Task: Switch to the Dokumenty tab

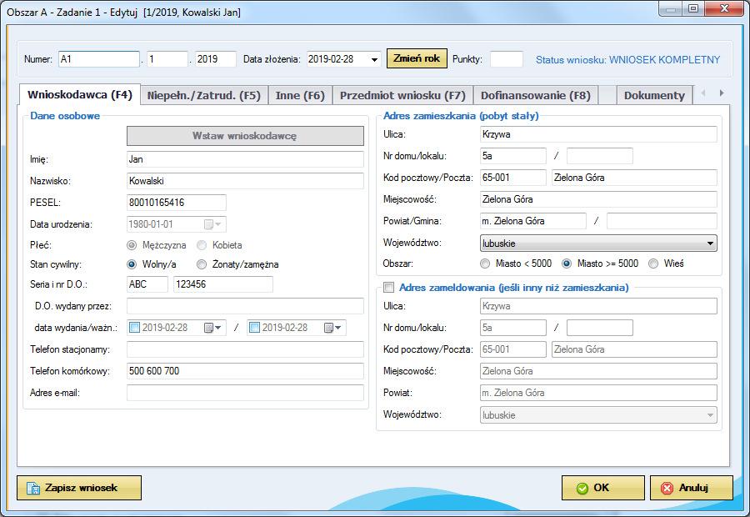Action: [654, 95]
